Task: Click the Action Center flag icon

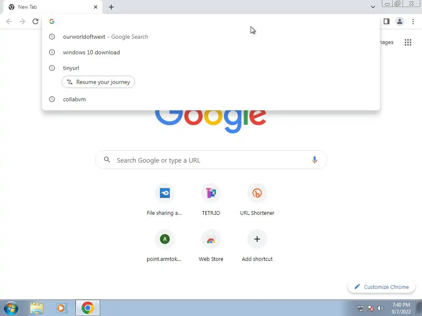Action: click(370, 308)
